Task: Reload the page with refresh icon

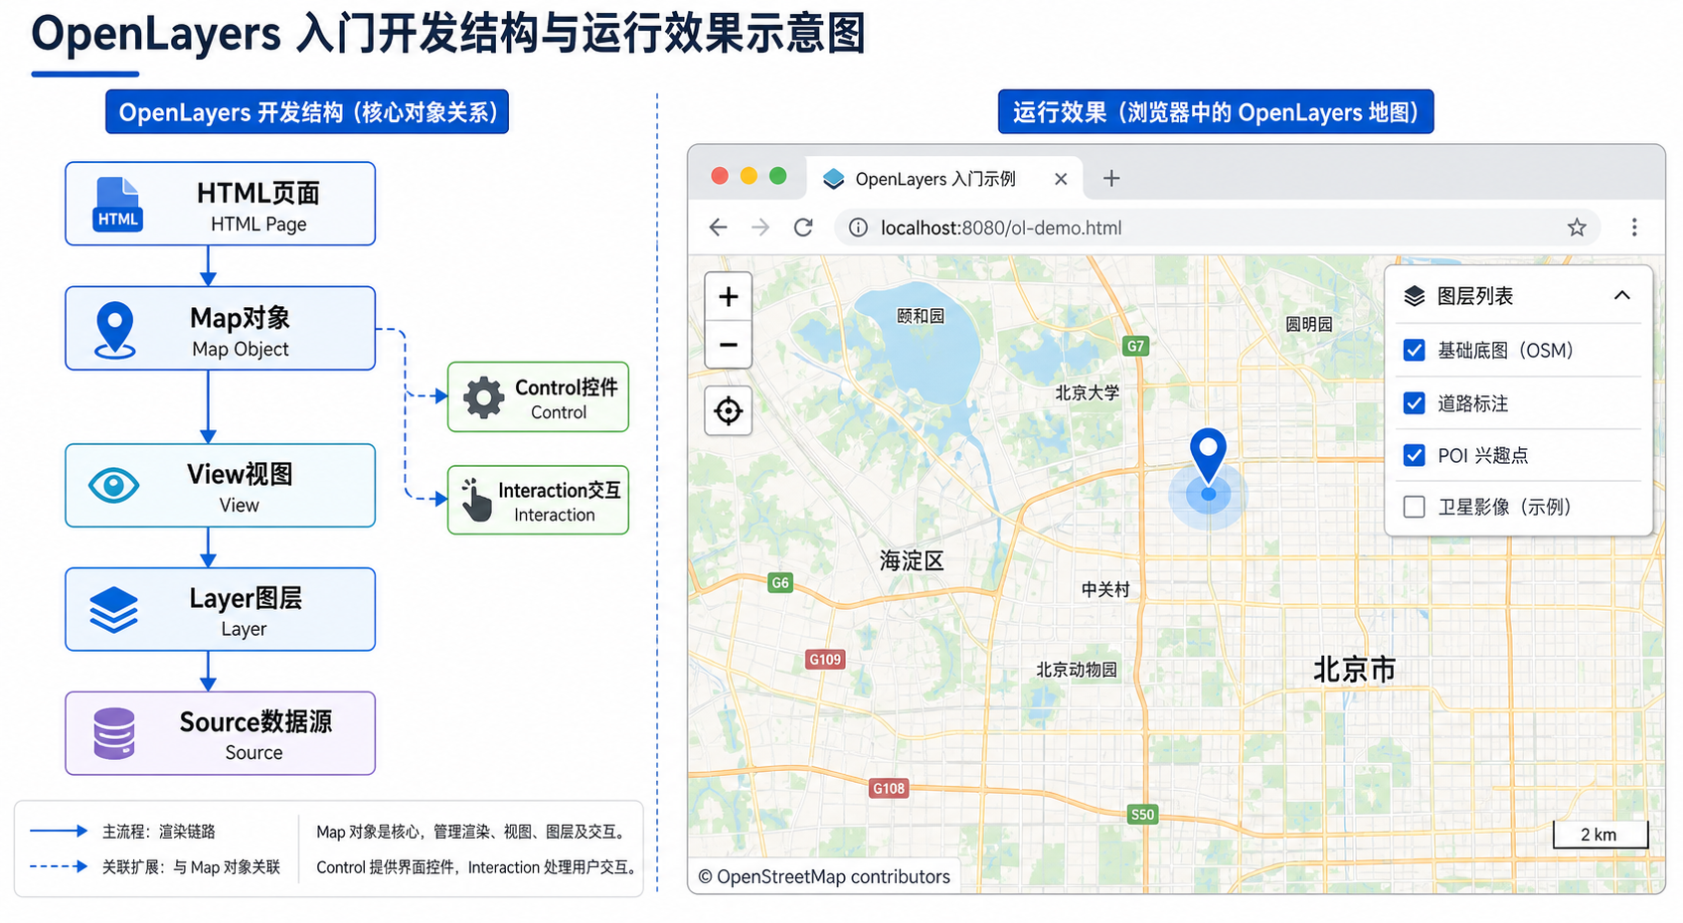Action: click(x=803, y=228)
